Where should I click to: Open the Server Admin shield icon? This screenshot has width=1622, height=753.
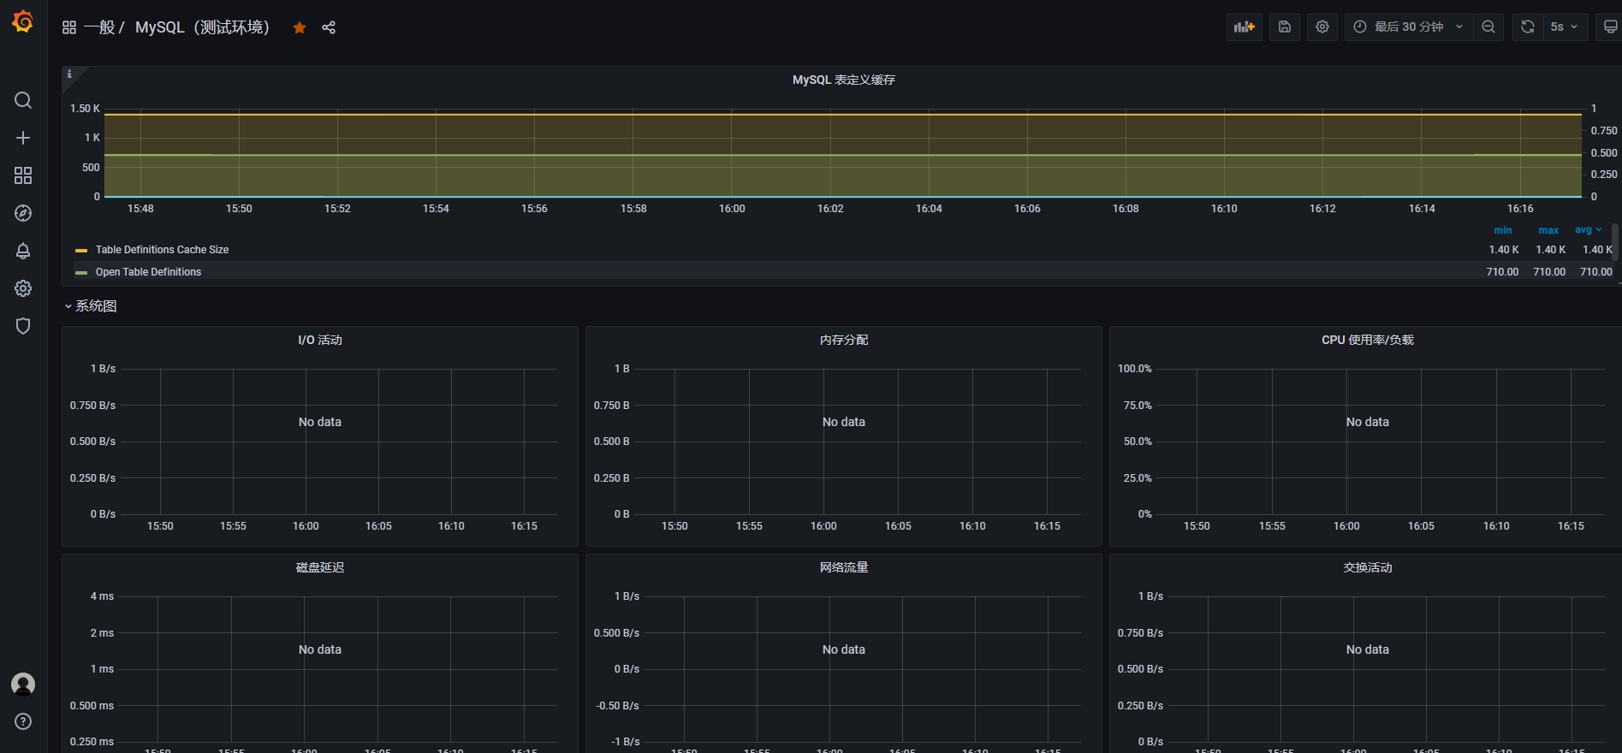(x=23, y=326)
